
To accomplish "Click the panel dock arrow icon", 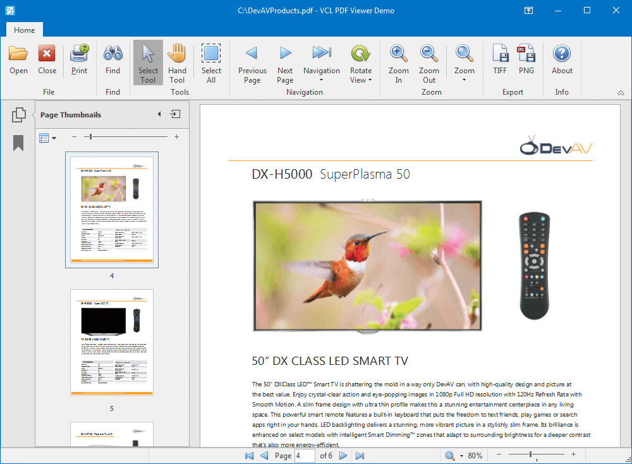I will coord(175,114).
